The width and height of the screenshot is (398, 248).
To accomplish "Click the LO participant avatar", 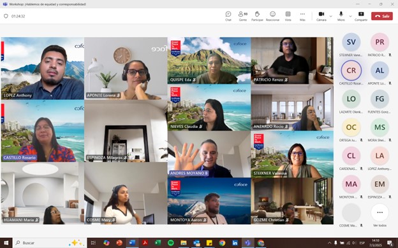I will 351,99.
